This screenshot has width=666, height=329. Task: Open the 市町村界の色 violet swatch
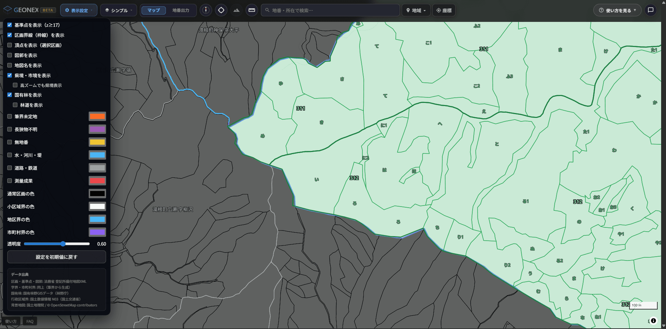point(97,232)
